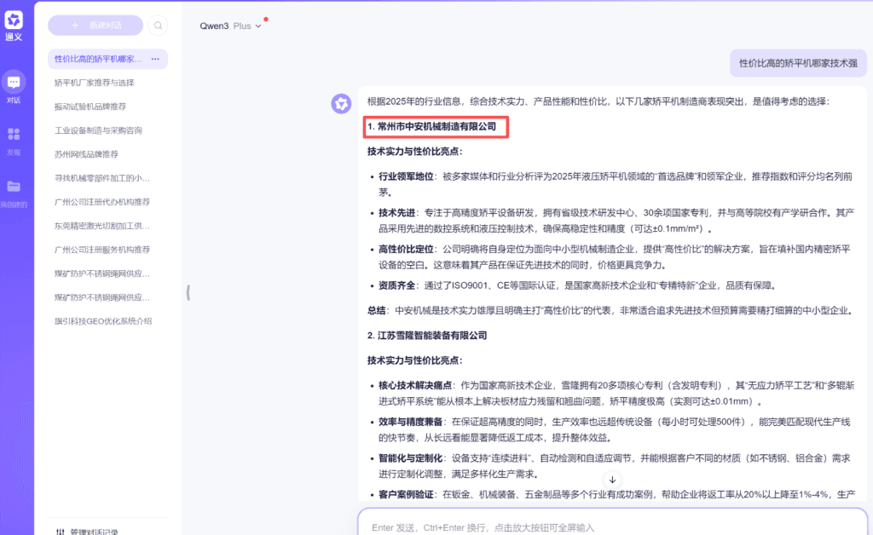This screenshot has width=873, height=535.
Task: Click the user question bubble at top right
Action: [x=797, y=63]
